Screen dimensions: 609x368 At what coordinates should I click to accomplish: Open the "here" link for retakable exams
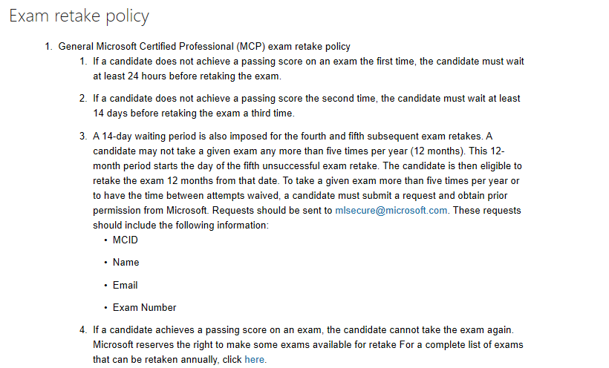point(255,359)
